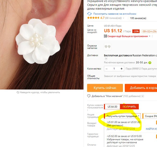Click Купить сейчас button
Image resolution: width=157 pixels, height=147 pixels.
[105, 88]
